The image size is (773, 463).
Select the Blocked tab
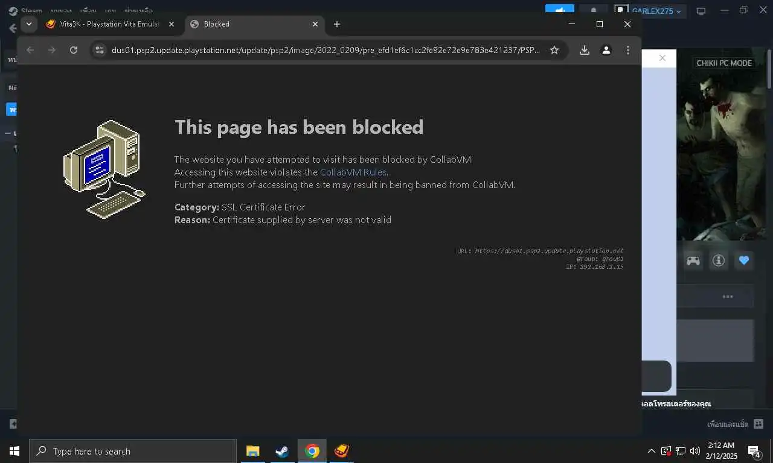[254, 24]
